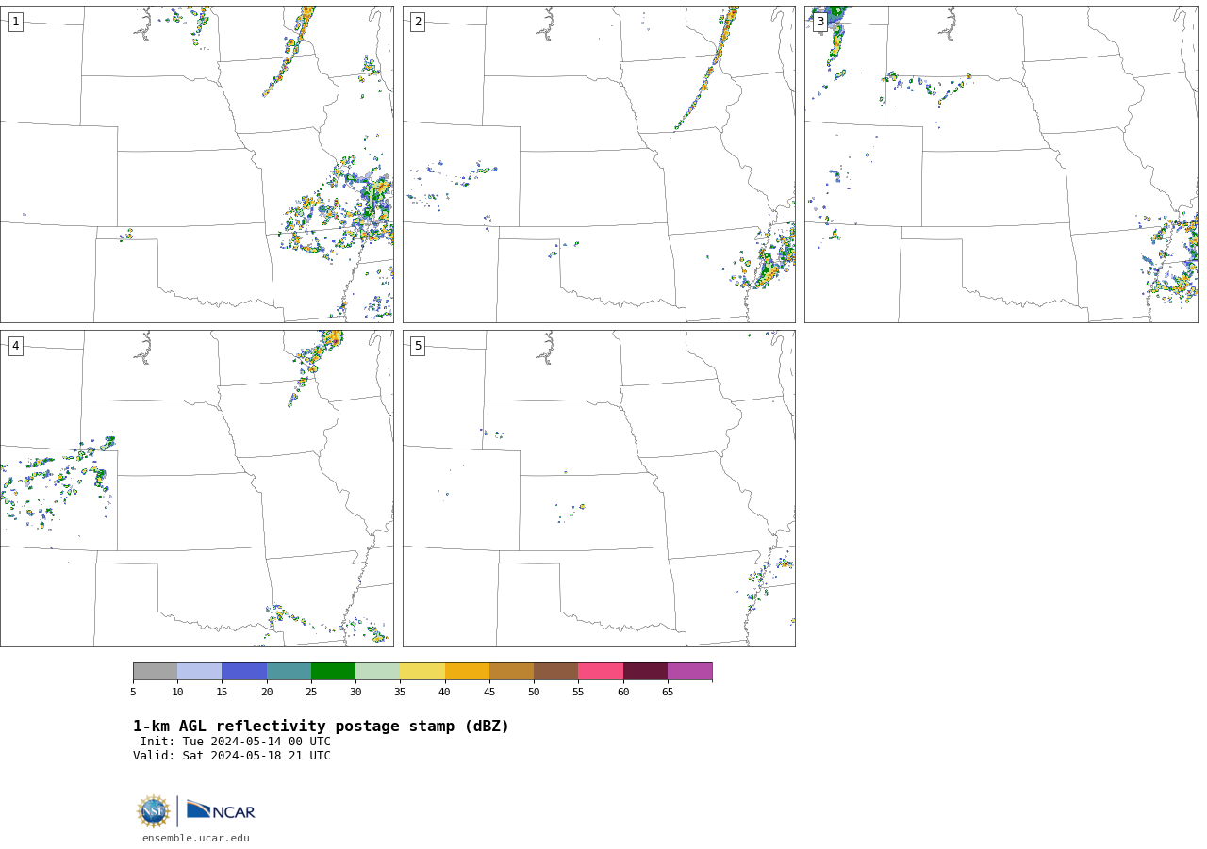The height and width of the screenshot is (849, 1207).
Task: Click the colorbar tick label 50
Action: pos(534,693)
